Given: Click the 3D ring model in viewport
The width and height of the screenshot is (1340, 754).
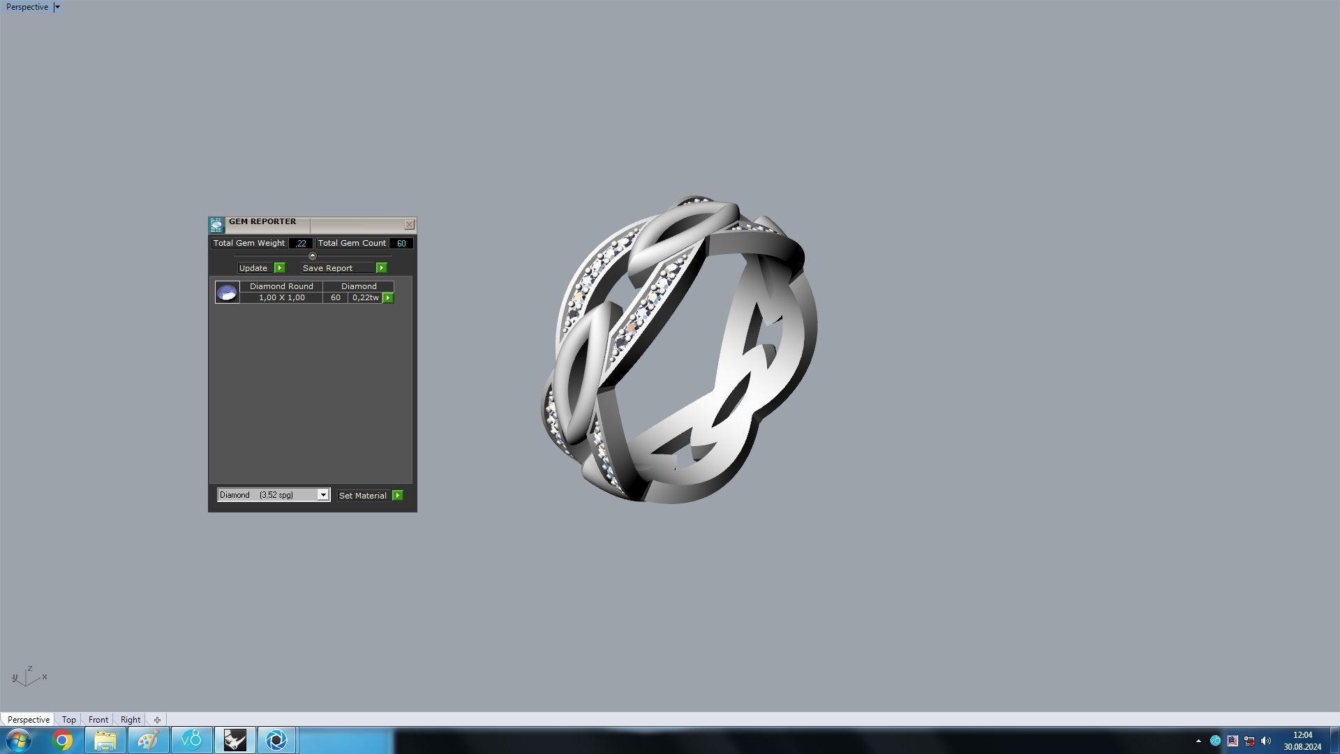Looking at the screenshot, I should [x=680, y=349].
